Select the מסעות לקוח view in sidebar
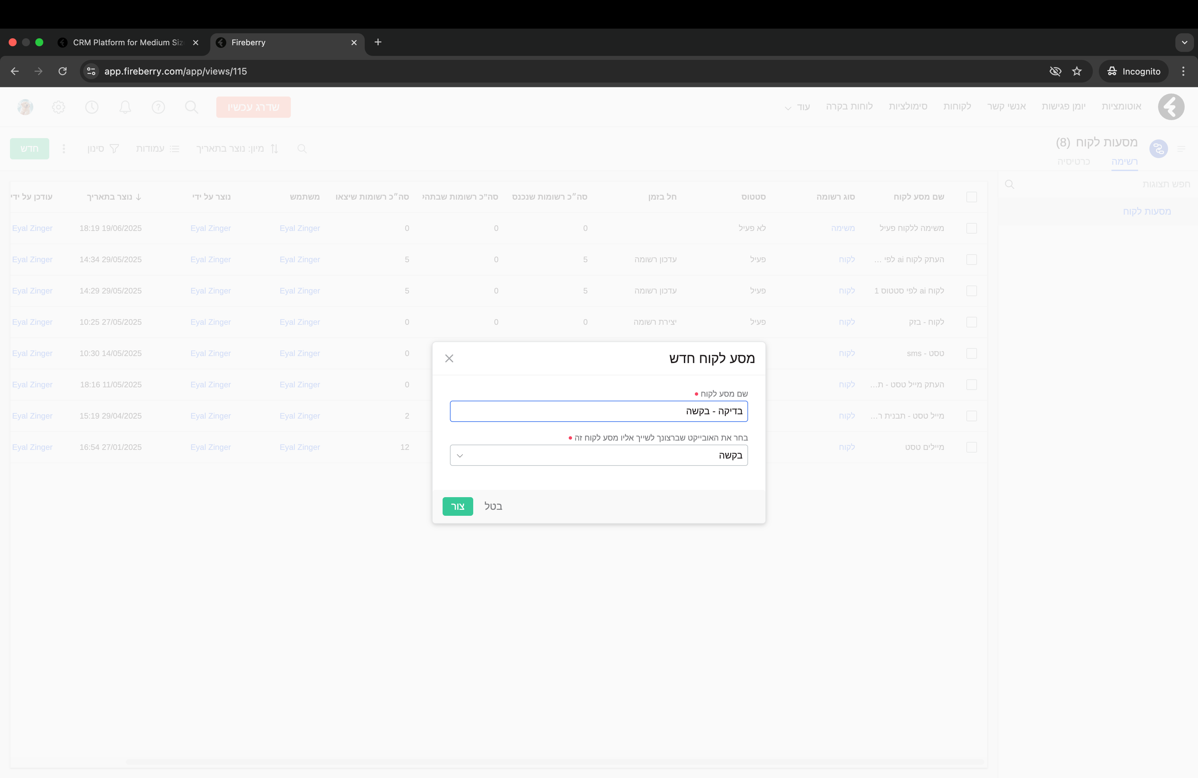Viewport: 1198px width, 778px height. pos(1147,211)
